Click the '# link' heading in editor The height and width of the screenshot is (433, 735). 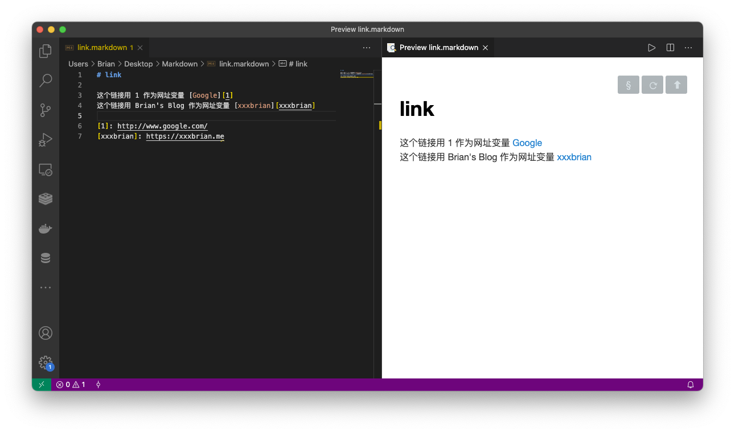(x=109, y=75)
